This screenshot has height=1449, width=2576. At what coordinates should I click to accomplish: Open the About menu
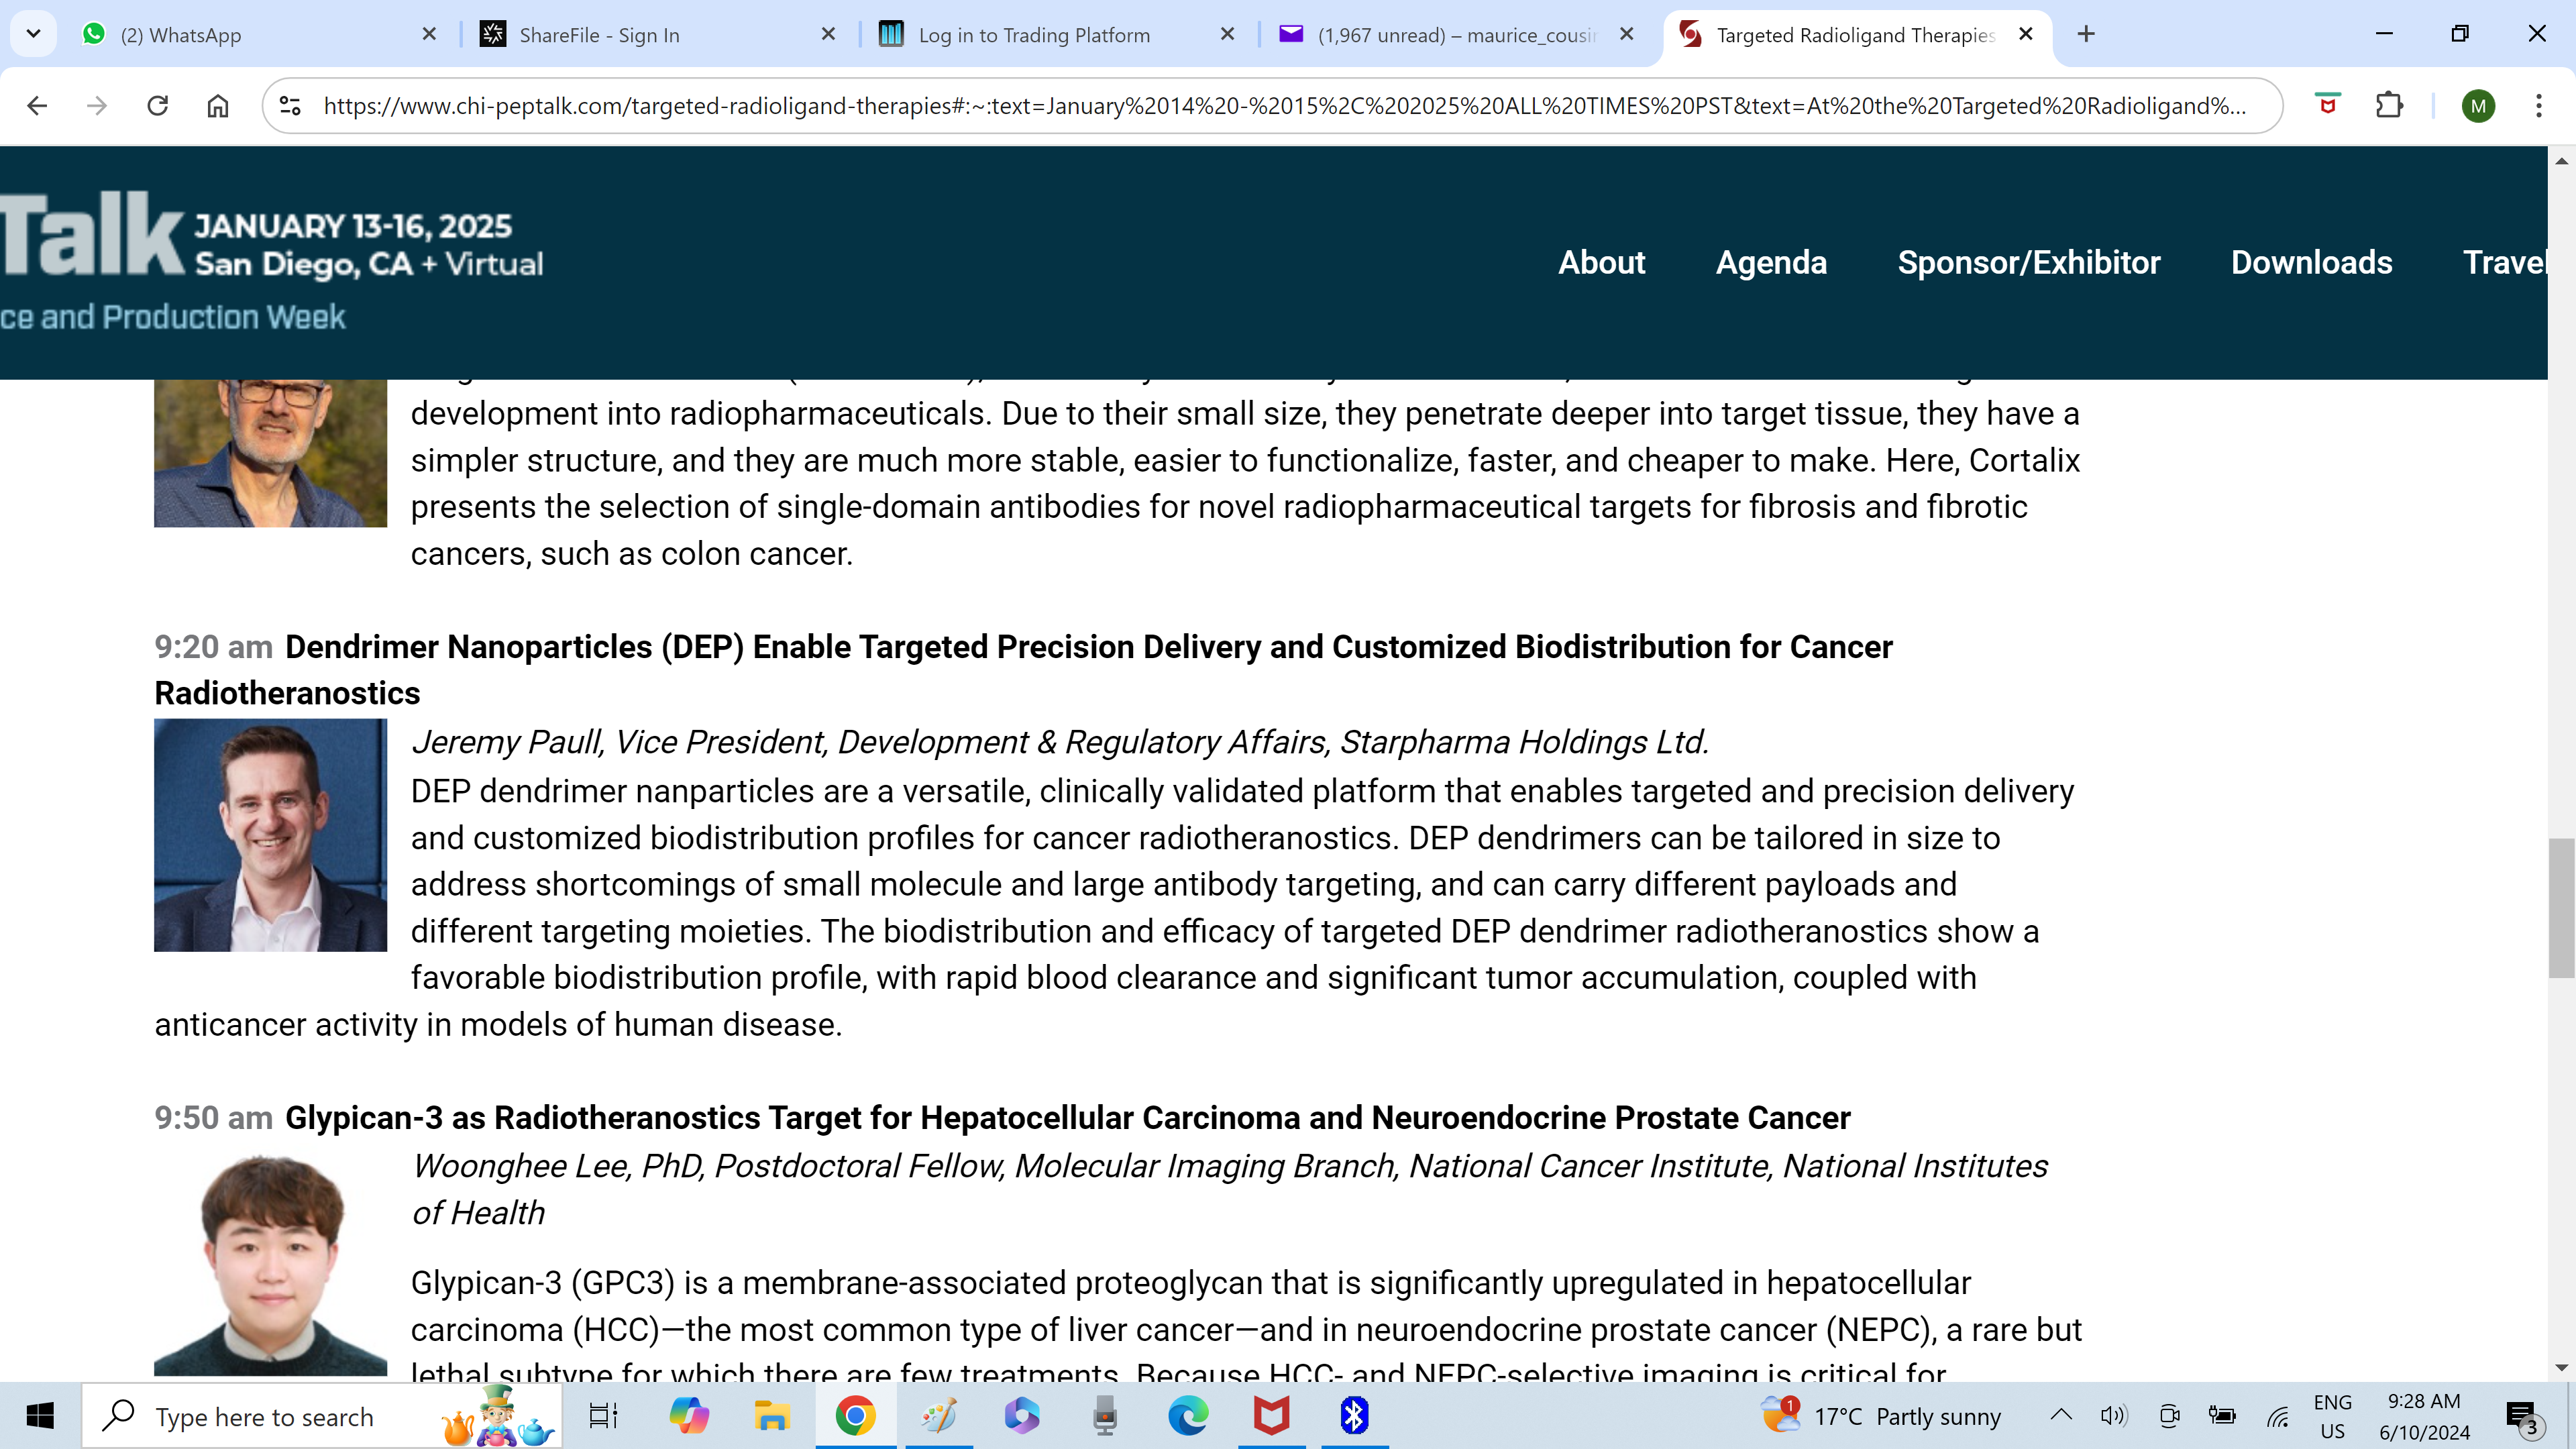point(1601,262)
